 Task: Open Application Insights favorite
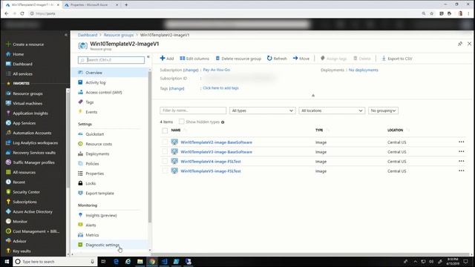click(30, 113)
